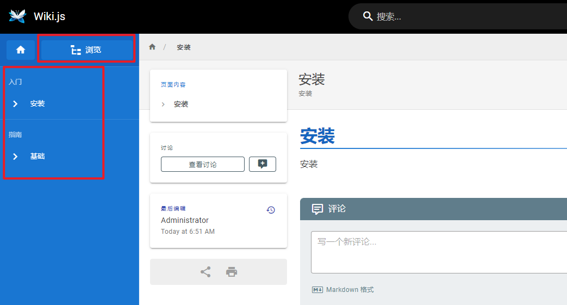
Task: Focus the 写一个新评论 text area
Action: (x=439, y=252)
